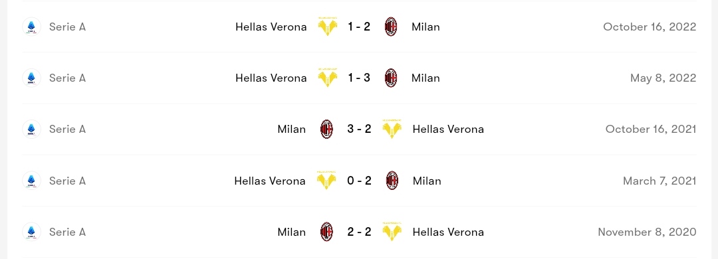Click Milan name in March 7, 2021 match
Viewport: 718px width, 259px height.
427,181
